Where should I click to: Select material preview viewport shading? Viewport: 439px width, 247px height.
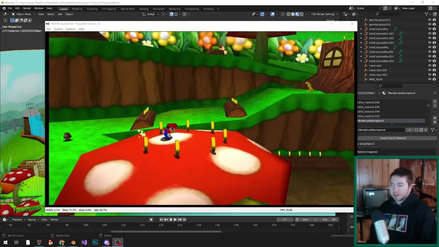297,14
